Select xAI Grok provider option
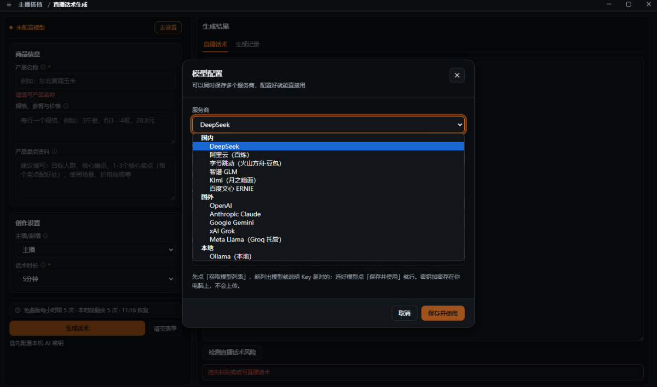Viewport: 657px width, 387px height. (328, 231)
